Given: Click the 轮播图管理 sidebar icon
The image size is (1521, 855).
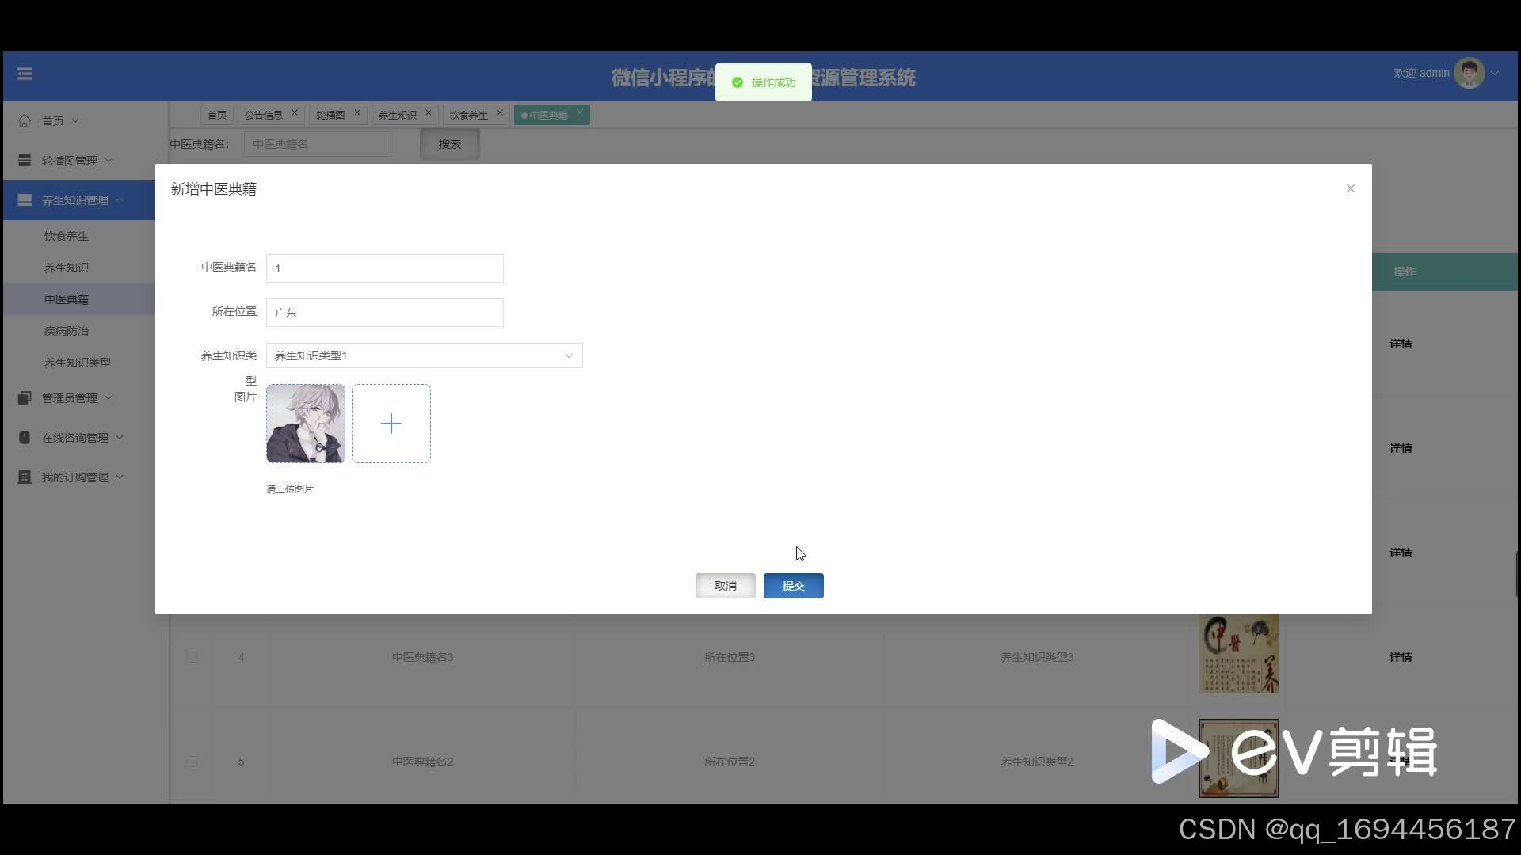Looking at the screenshot, I should (25, 161).
